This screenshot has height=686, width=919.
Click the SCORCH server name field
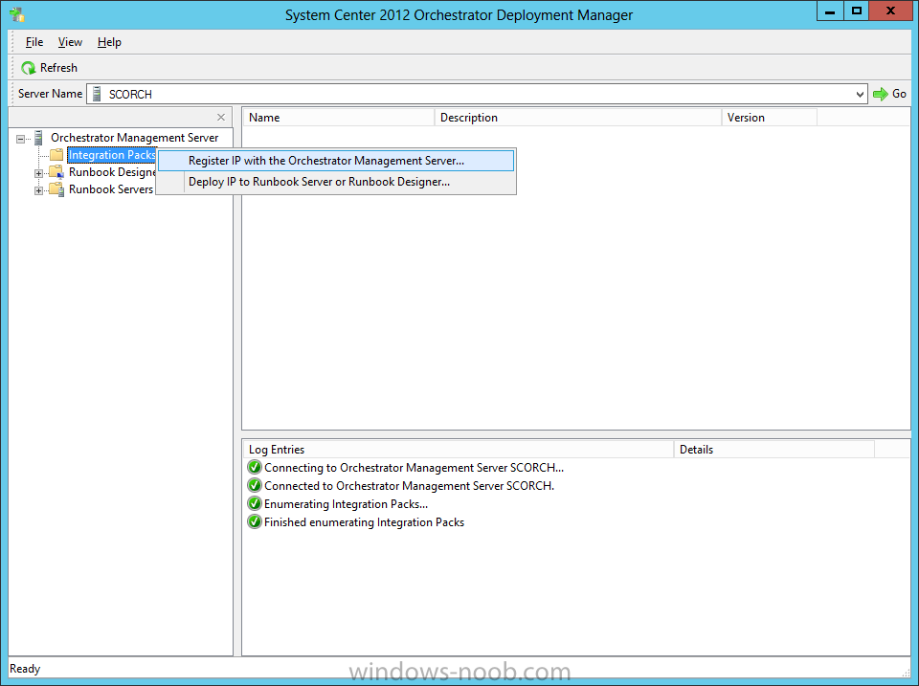[477, 94]
